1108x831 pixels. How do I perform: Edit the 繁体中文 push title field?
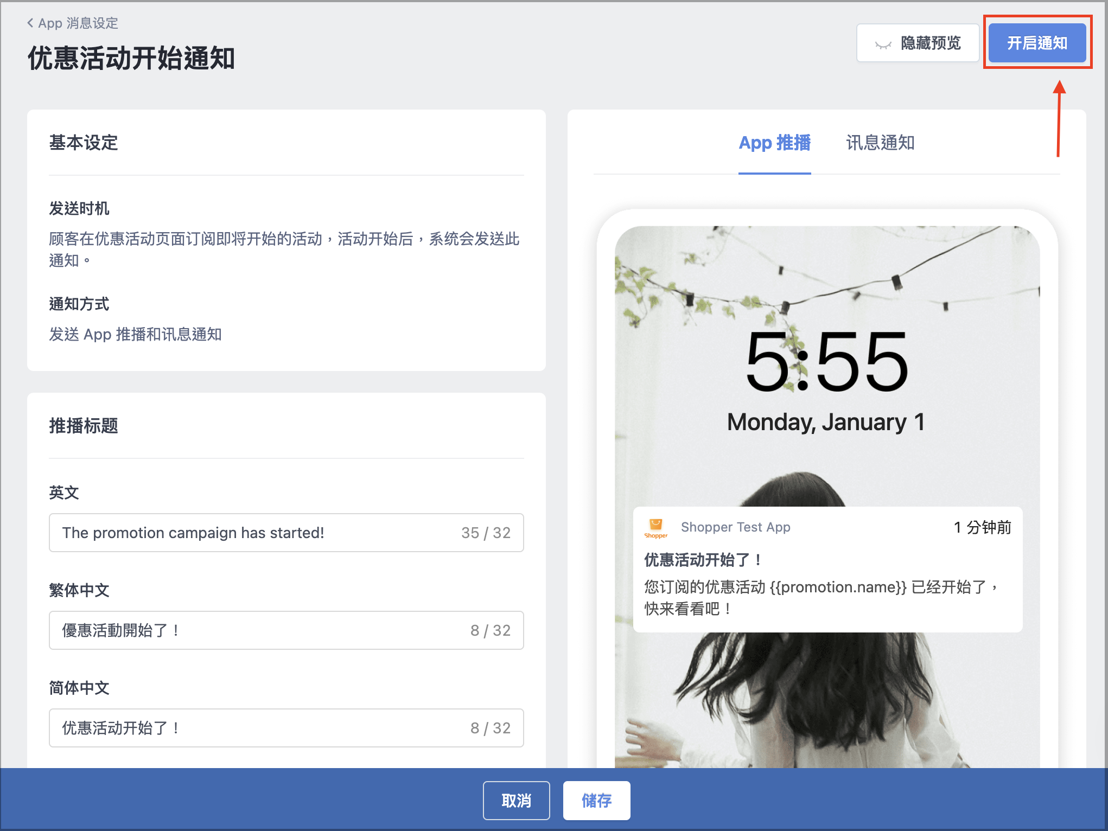(286, 630)
